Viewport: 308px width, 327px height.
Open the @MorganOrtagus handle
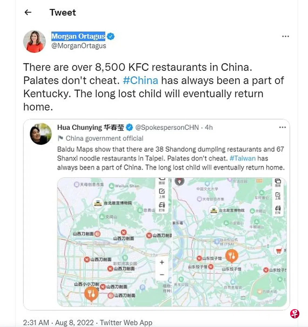click(x=79, y=46)
